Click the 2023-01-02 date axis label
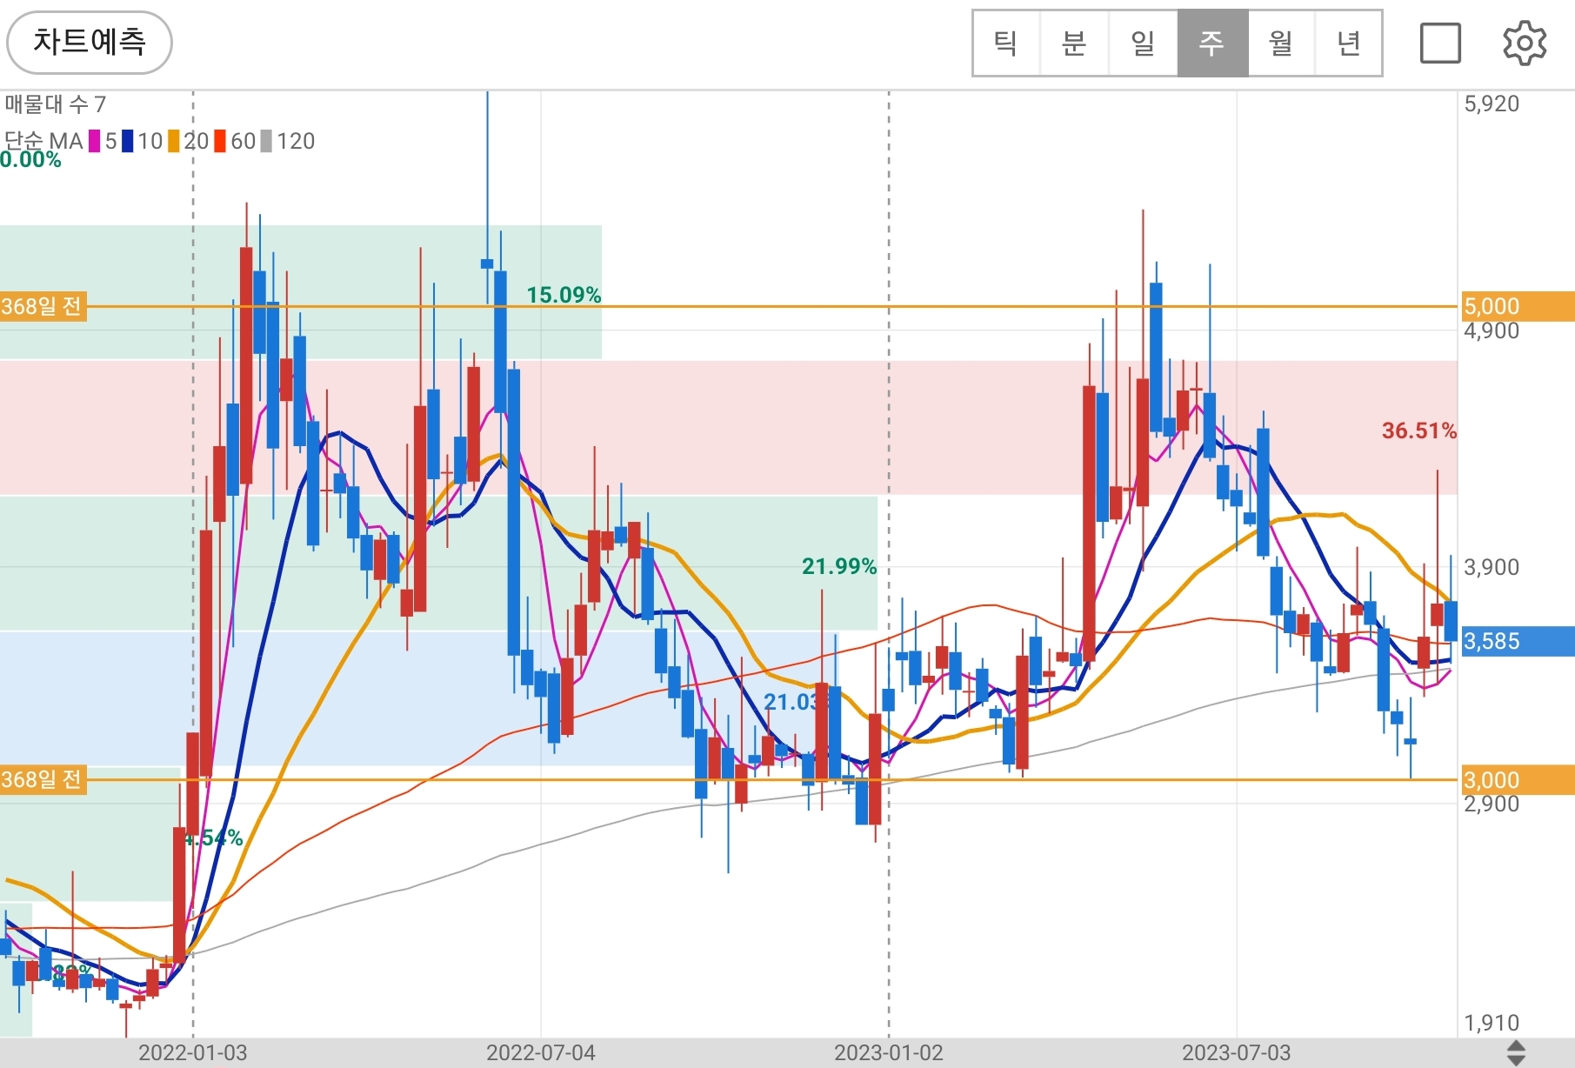 pyautogui.click(x=889, y=1052)
